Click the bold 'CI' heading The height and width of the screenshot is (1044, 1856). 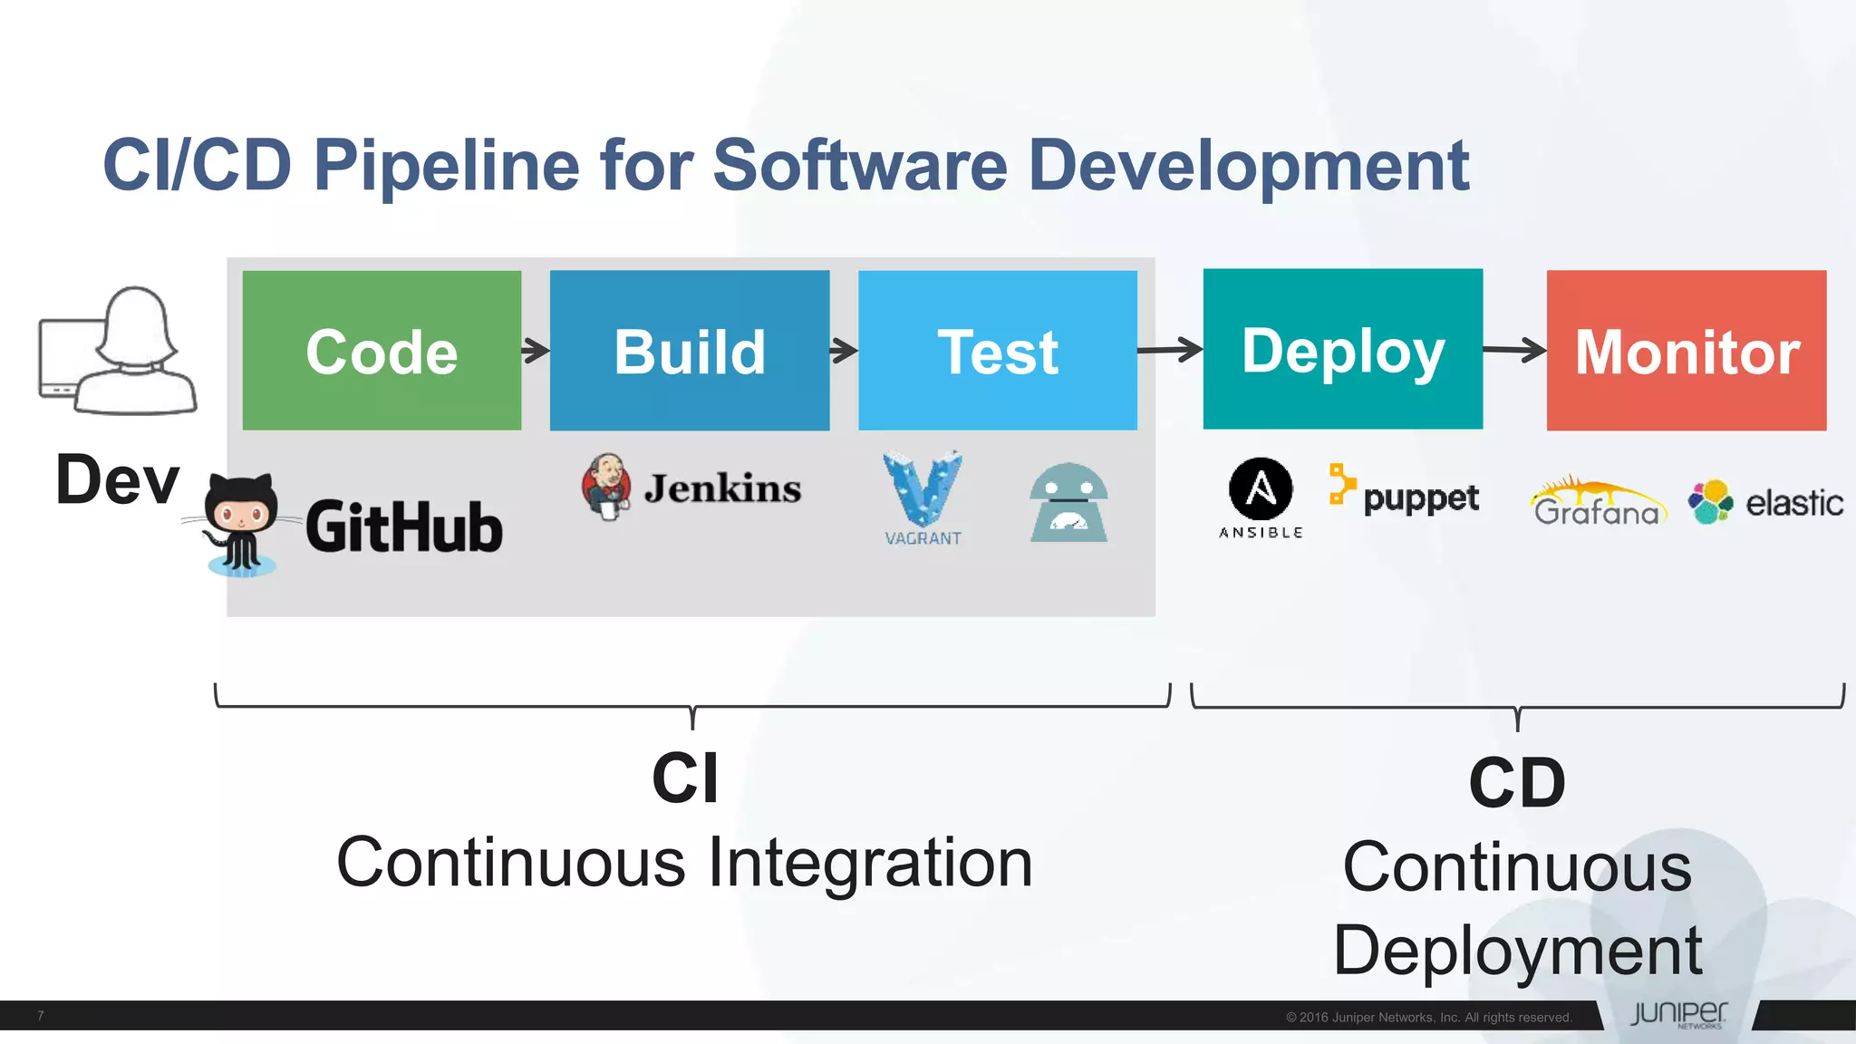point(685,778)
